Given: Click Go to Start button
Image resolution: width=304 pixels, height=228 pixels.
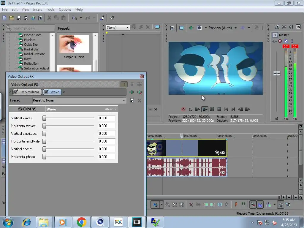Looking at the screenshot, I should (x=226, y=109).
